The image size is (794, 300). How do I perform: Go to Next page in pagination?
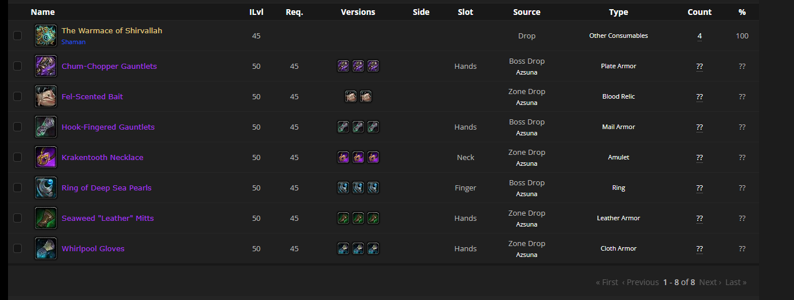[710, 282]
